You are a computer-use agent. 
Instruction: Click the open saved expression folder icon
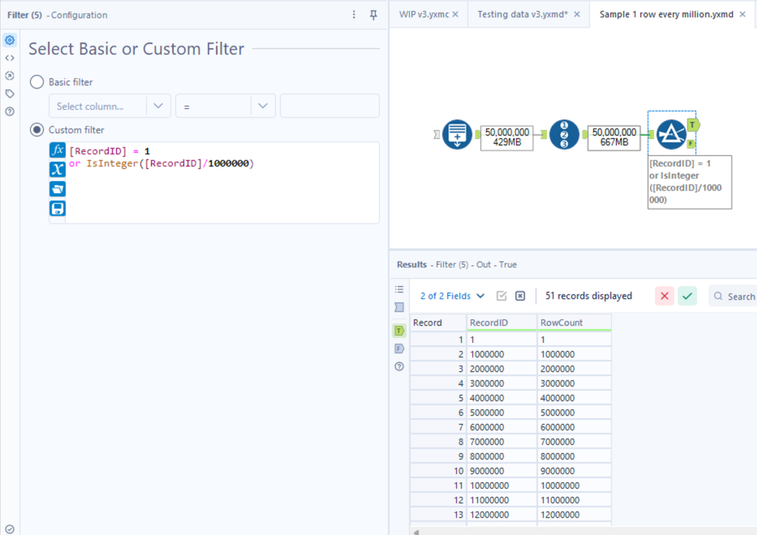click(x=58, y=189)
